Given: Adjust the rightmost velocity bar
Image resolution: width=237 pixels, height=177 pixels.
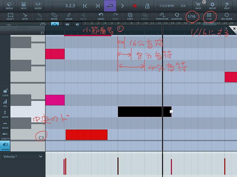Looking at the screenshot, I should click(x=225, y=166).
